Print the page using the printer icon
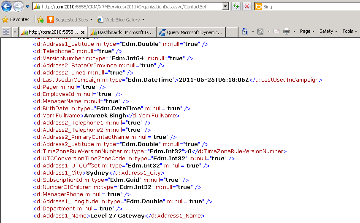The image size is (360, 223). [x=287, y=31]
